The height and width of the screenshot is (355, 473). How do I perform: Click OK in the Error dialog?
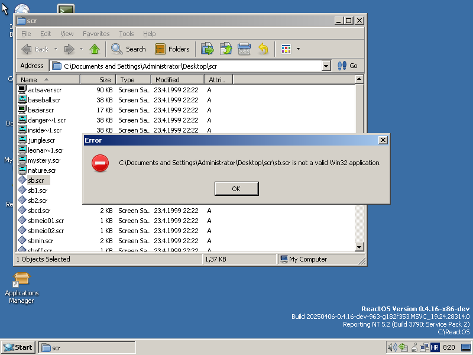point(237,189)
